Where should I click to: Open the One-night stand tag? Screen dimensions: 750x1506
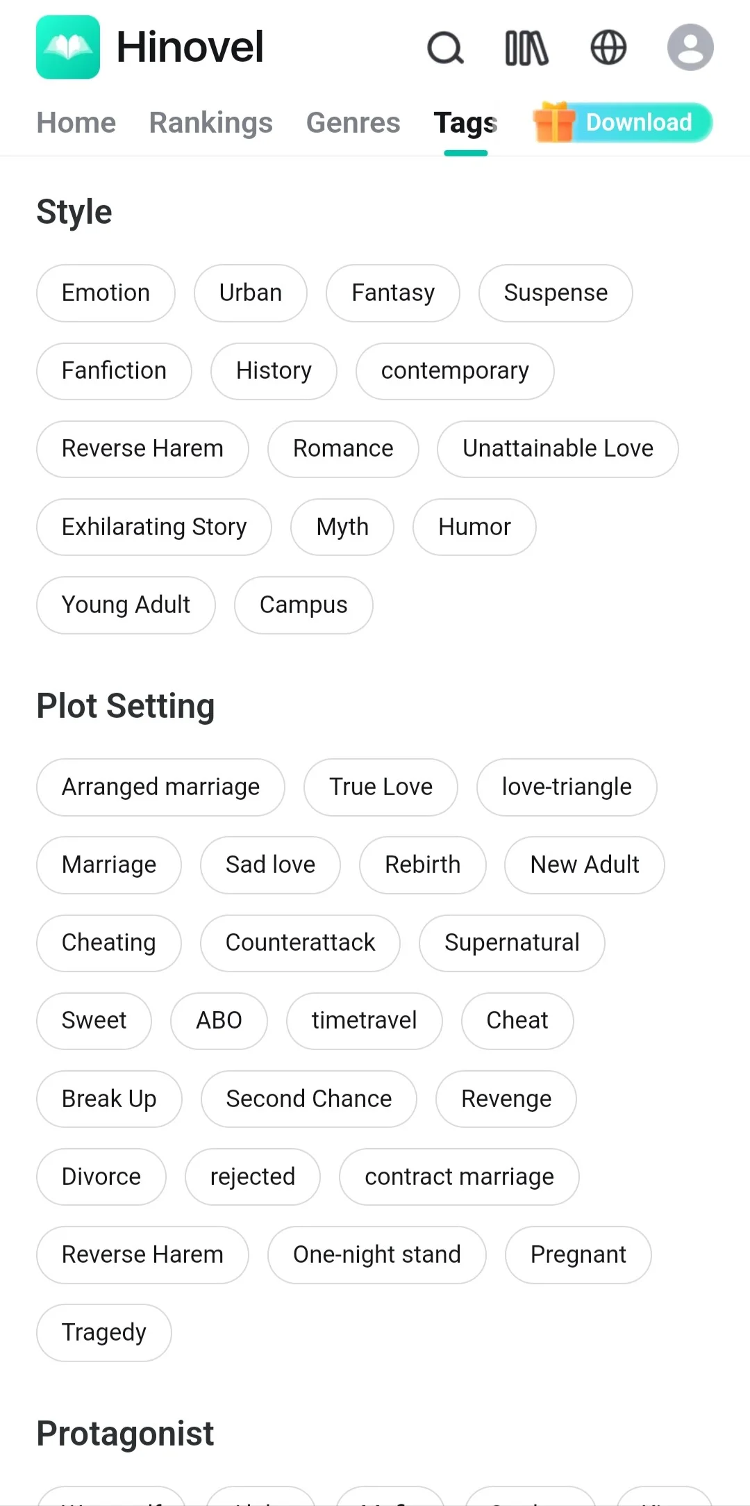[377, 1255]
